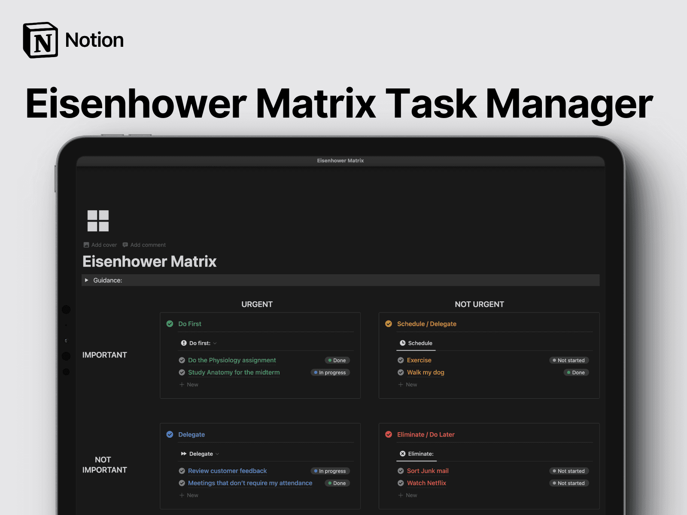Screen dimensions: 687x515
Task: Add New item in Schedule list
Action: (408, 385)
